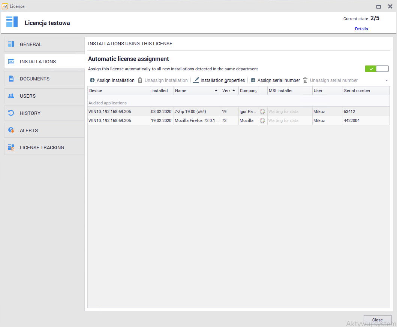Sort by the Name column header
397x327 pixels.
point(193,91)
